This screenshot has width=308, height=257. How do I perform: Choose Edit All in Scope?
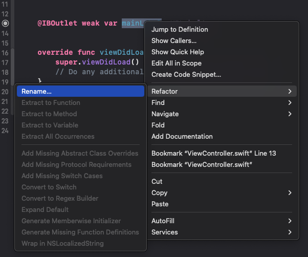(x=177, y=63)
